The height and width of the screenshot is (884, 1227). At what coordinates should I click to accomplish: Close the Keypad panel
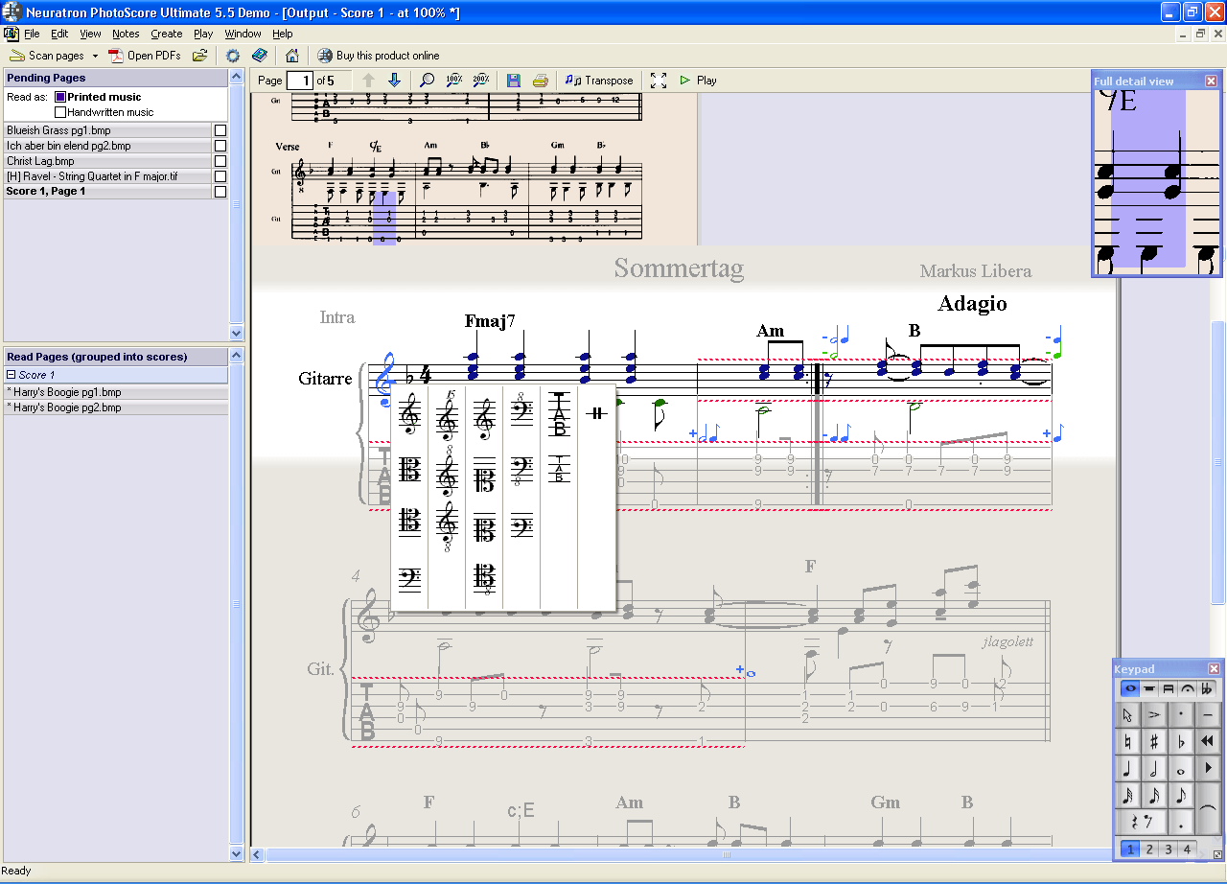1214,668
